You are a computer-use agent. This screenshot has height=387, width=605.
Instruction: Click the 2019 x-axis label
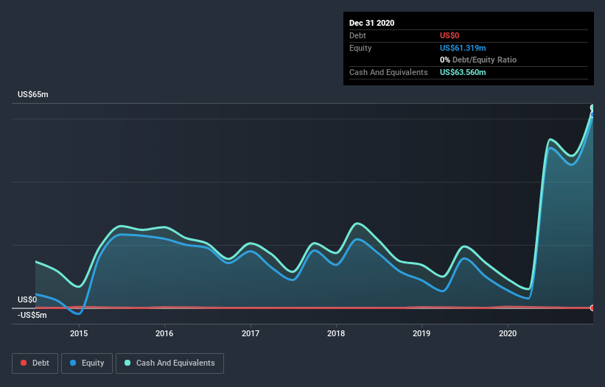click(x=422, y=333)
